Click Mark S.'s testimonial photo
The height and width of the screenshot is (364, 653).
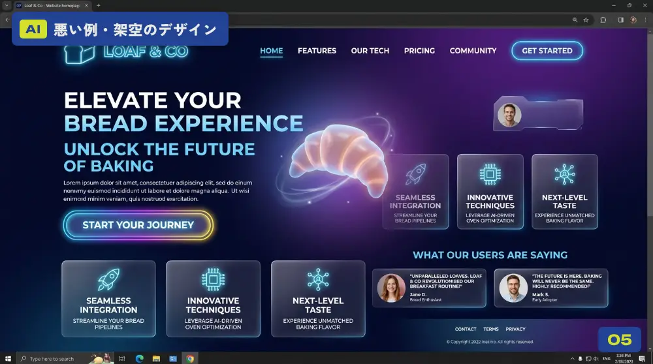coord(513,288)
